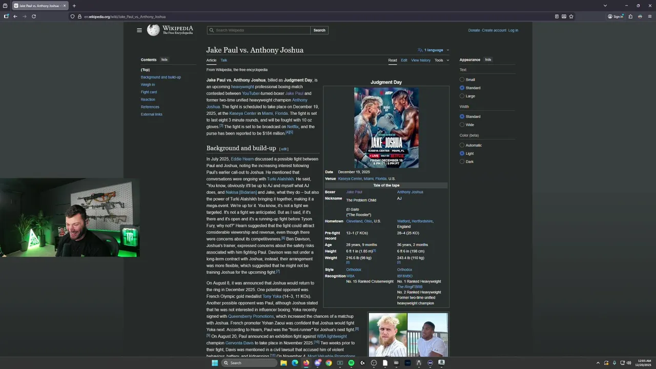Go back with browser back arrow
Viewport: 656px width, 369px height.
[15, 16]
